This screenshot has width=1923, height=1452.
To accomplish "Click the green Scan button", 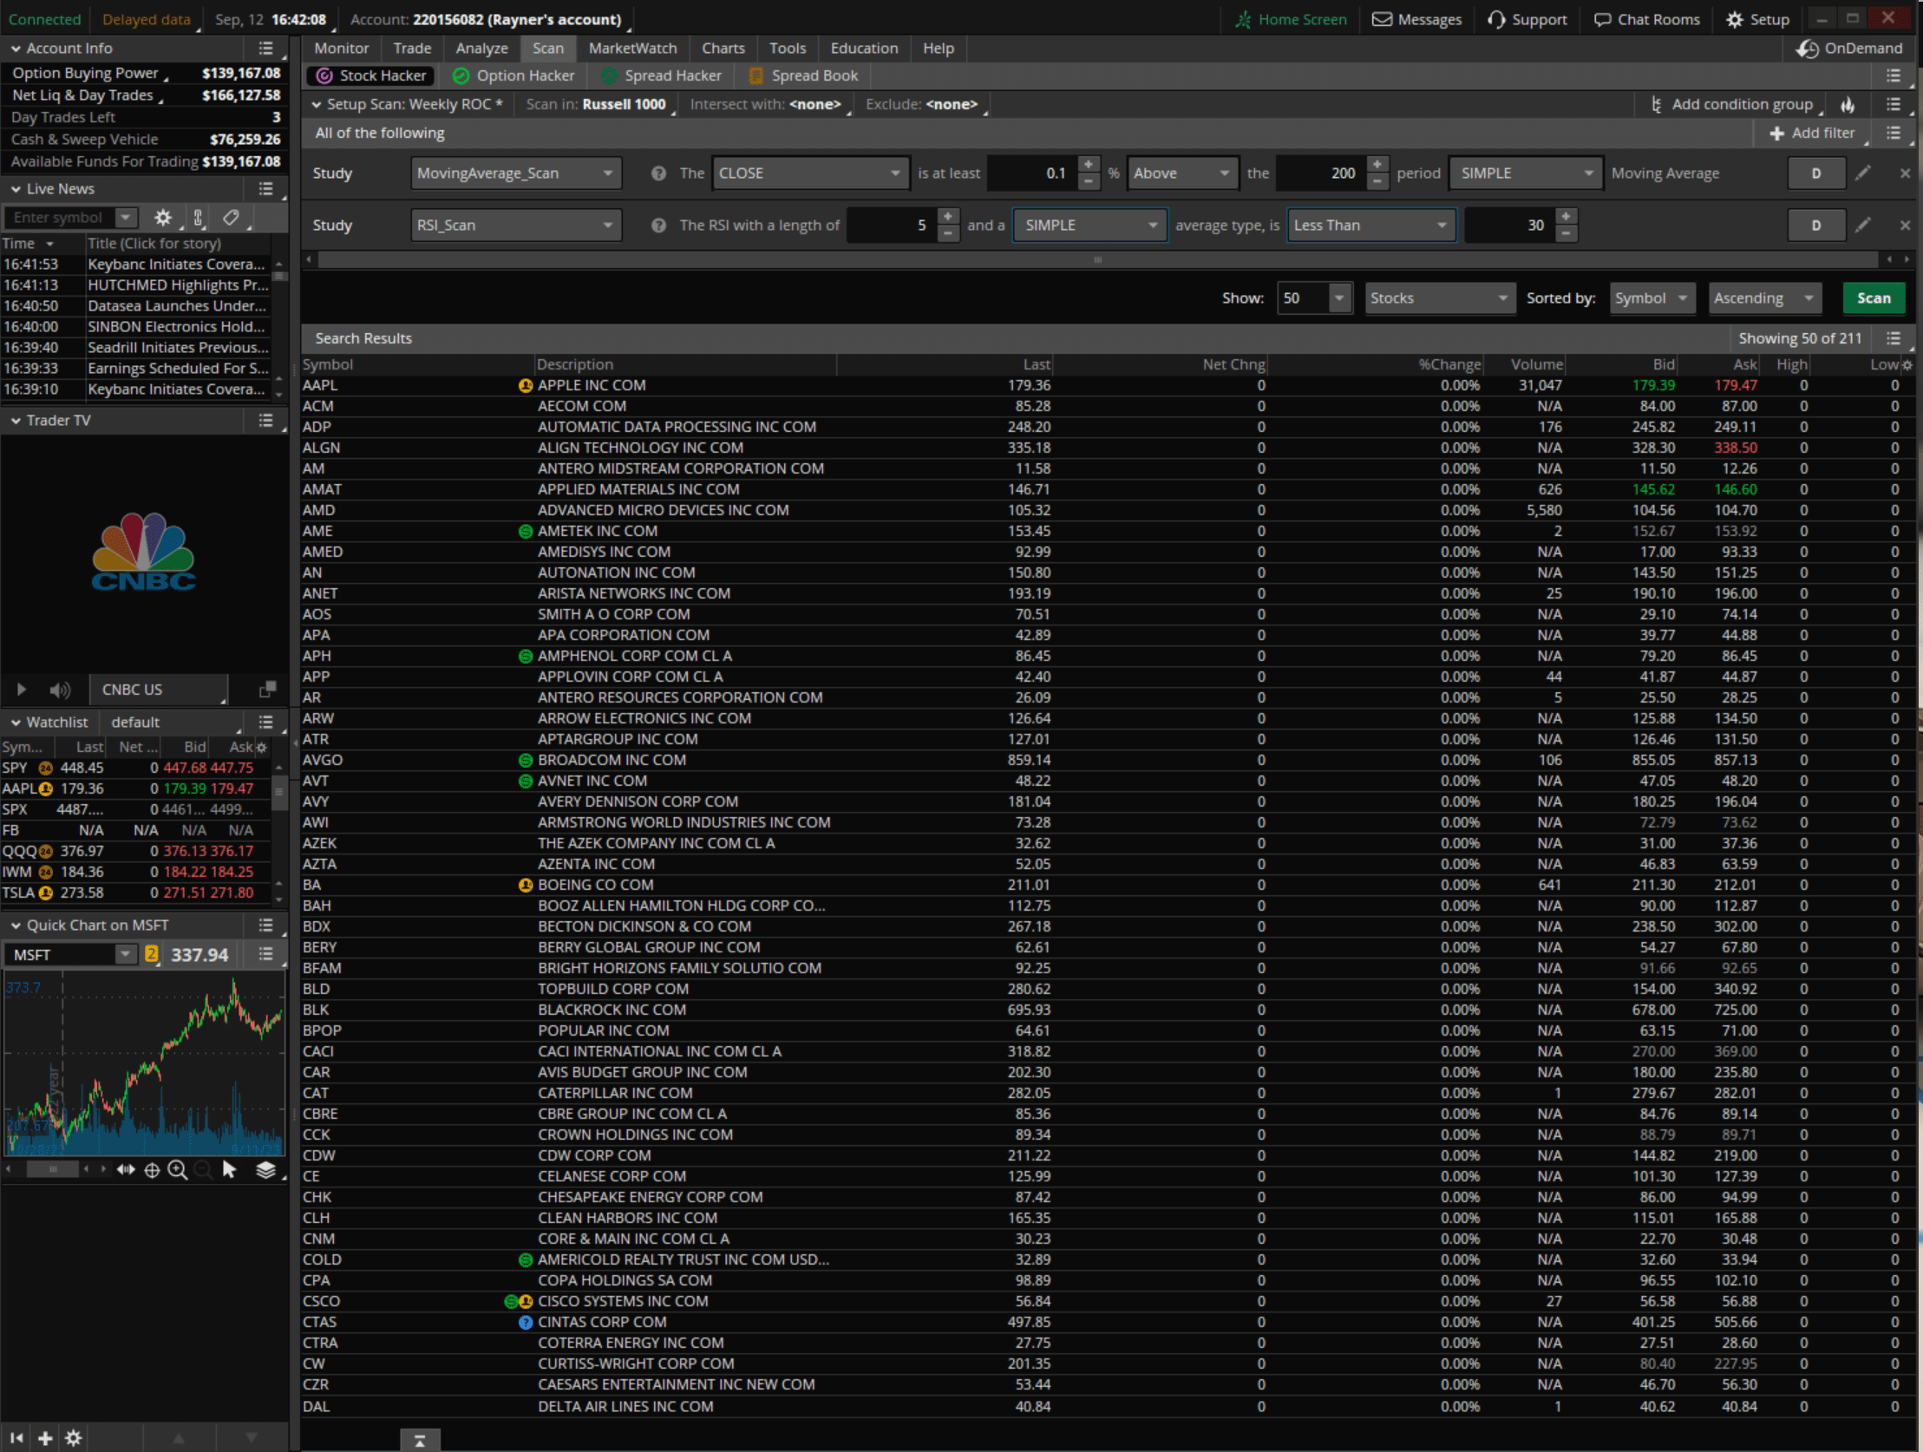I will pyautogui.click(x=1874, y=298).
